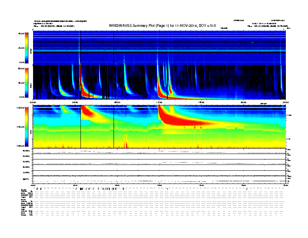Click the RAD2 color scale bar

(26, 48)
